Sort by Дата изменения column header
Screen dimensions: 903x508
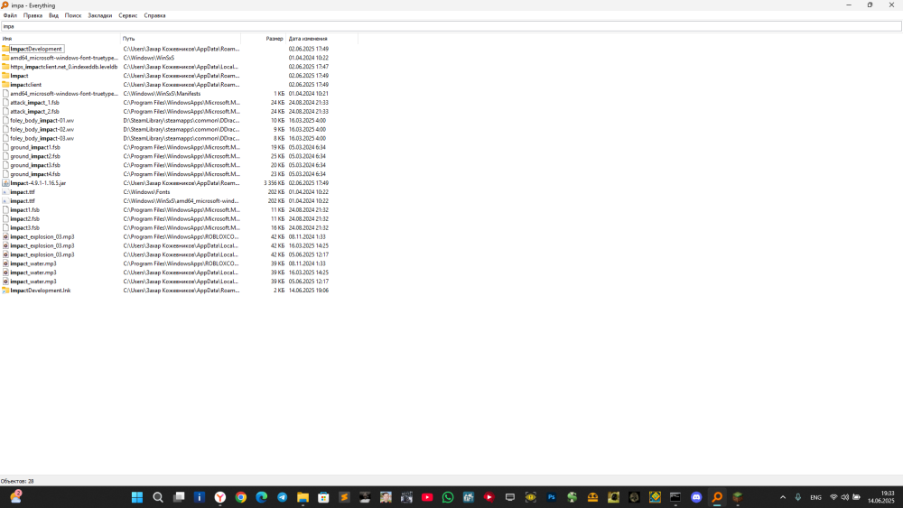point(322,39)
